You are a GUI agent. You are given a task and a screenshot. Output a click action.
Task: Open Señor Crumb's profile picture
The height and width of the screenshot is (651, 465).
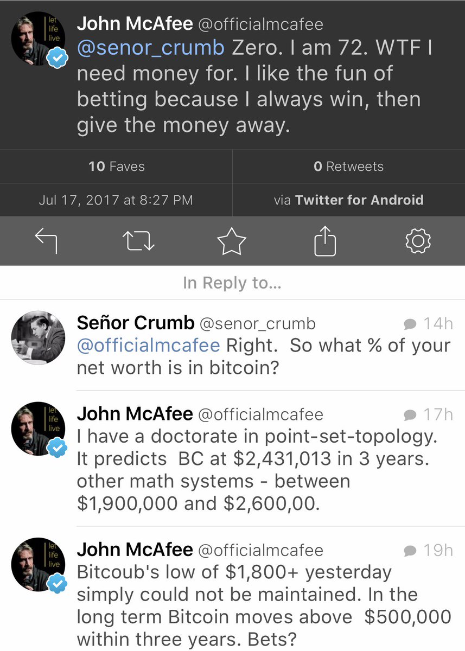(x=38, y=337)
